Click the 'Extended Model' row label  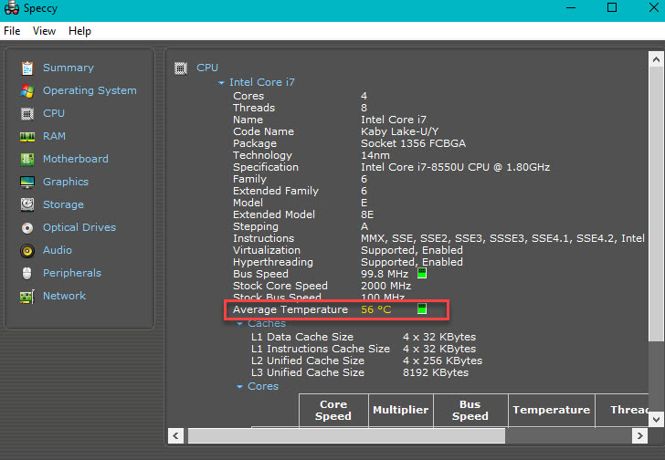click(x=274, y=214)
